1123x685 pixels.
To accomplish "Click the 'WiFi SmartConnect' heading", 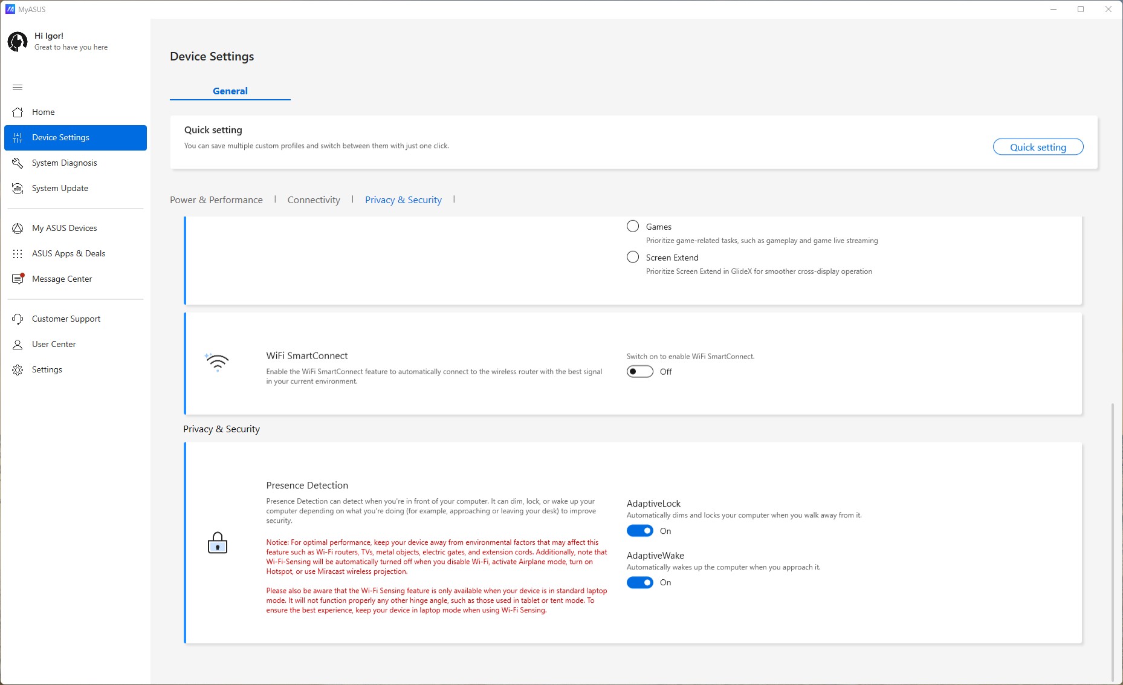I will (x=307, y=355).
